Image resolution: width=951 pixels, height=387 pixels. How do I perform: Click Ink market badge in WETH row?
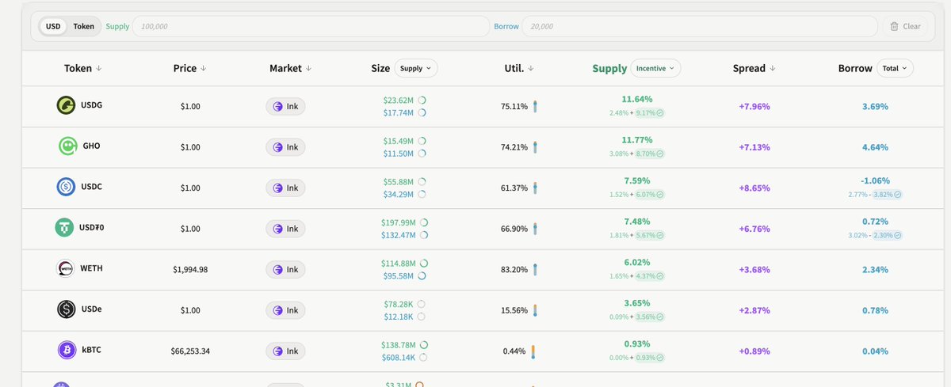285,270
